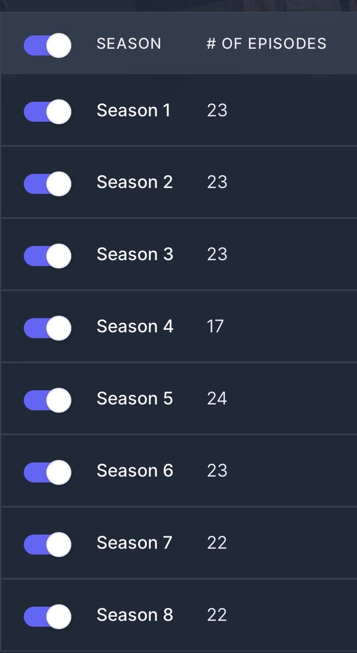The width and height of the screenshot is (357, 653).
Task: Click the SEASON column header
Action: pos(129,44)
